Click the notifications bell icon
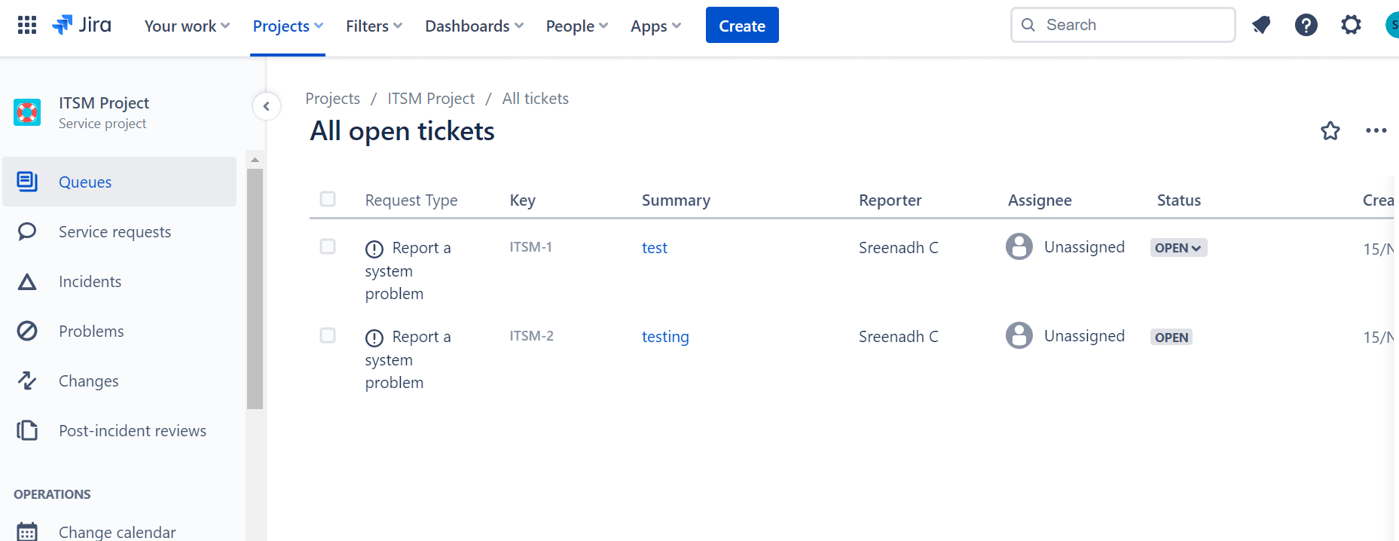 click(1261, 25)
